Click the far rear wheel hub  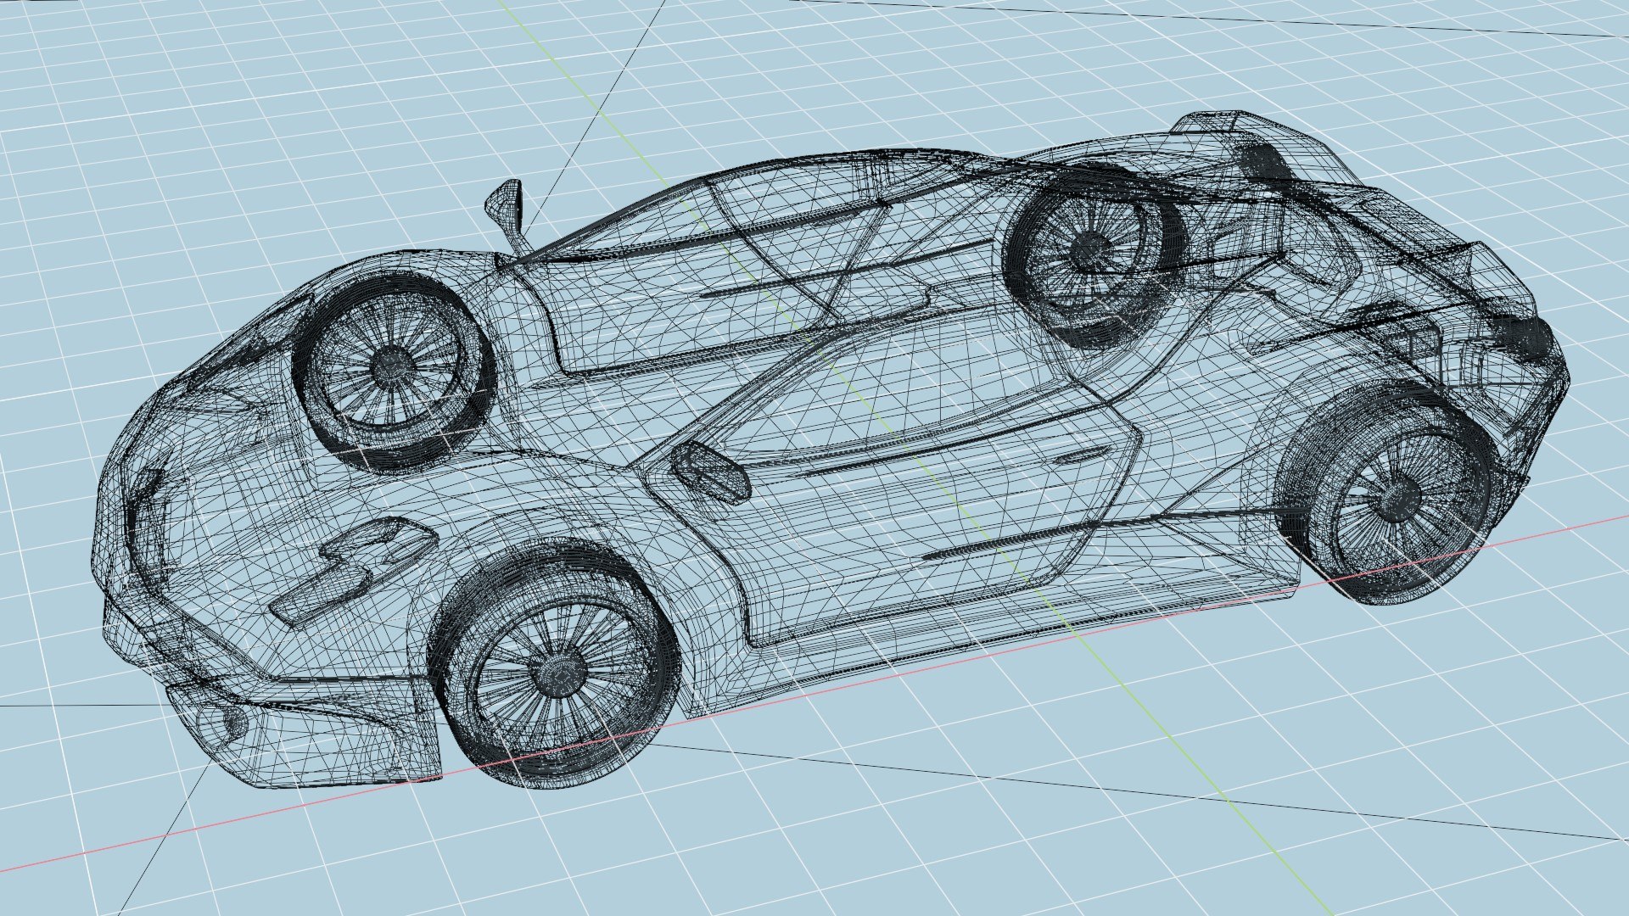[x=1092, y=249]
